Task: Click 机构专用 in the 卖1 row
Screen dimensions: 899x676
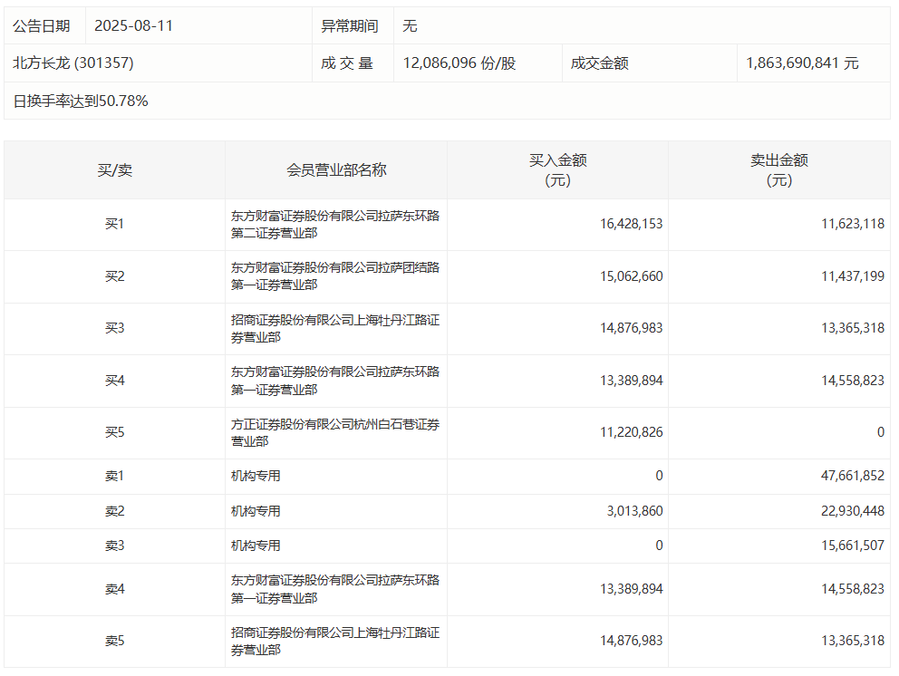Action: 256,476
